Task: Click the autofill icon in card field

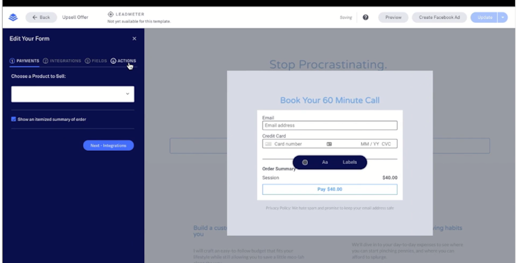Action: (329, 144)
